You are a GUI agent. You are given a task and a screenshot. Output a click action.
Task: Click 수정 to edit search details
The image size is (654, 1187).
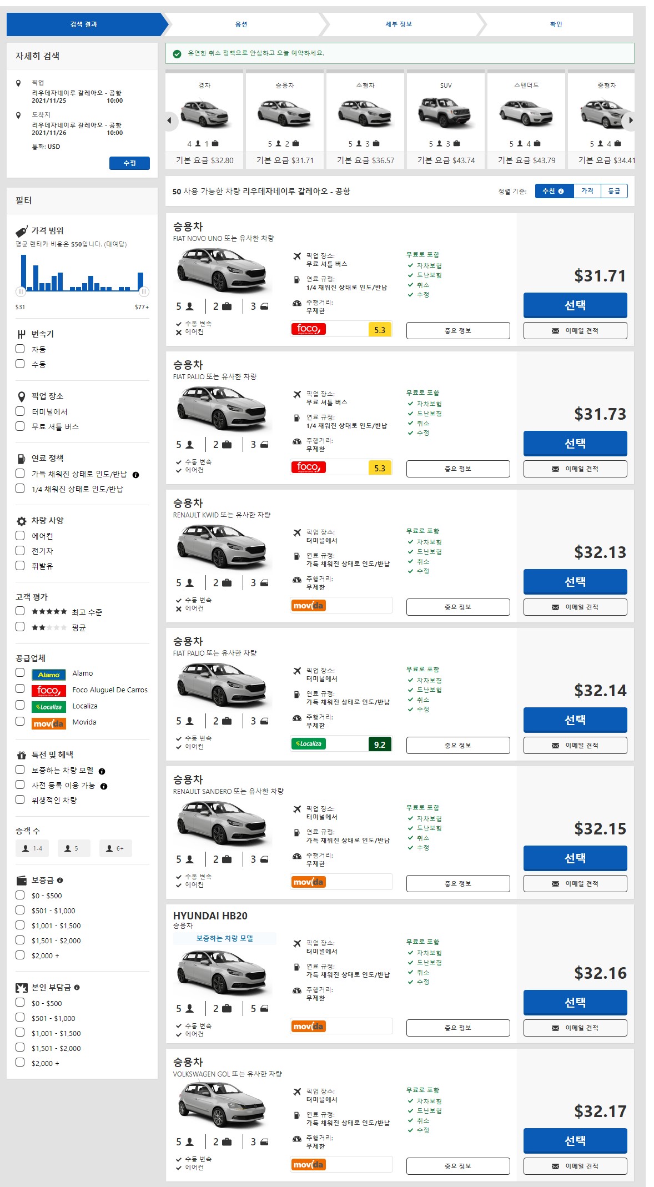pyautogui.click(x=129, y=163)
